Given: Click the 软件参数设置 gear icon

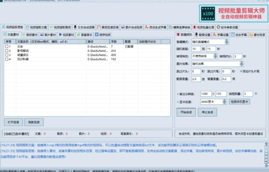Looking at the screenshot, I should 218,27.
